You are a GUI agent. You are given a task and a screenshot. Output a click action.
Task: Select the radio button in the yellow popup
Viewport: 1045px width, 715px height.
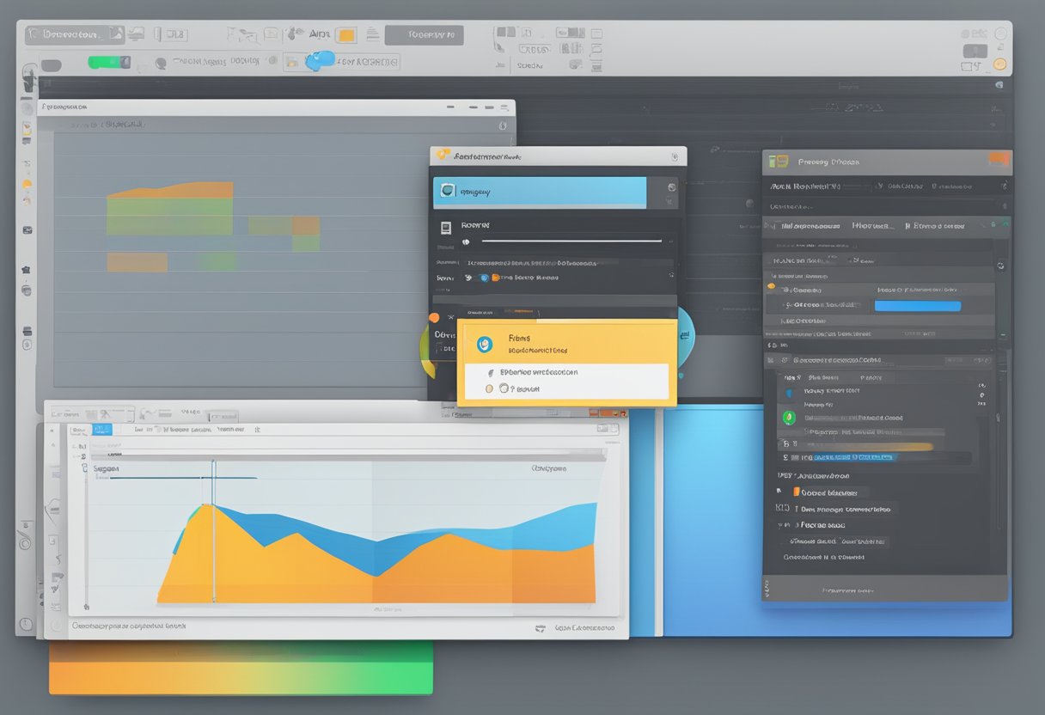490,388
